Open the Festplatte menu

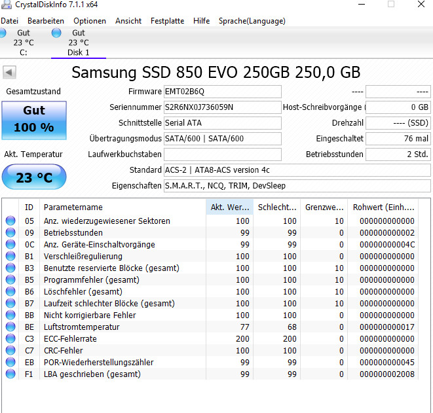point(167,21)
